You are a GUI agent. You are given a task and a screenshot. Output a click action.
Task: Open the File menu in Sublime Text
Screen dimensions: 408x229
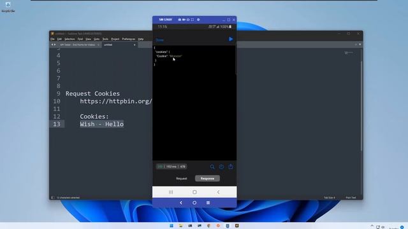click(52, 39)
